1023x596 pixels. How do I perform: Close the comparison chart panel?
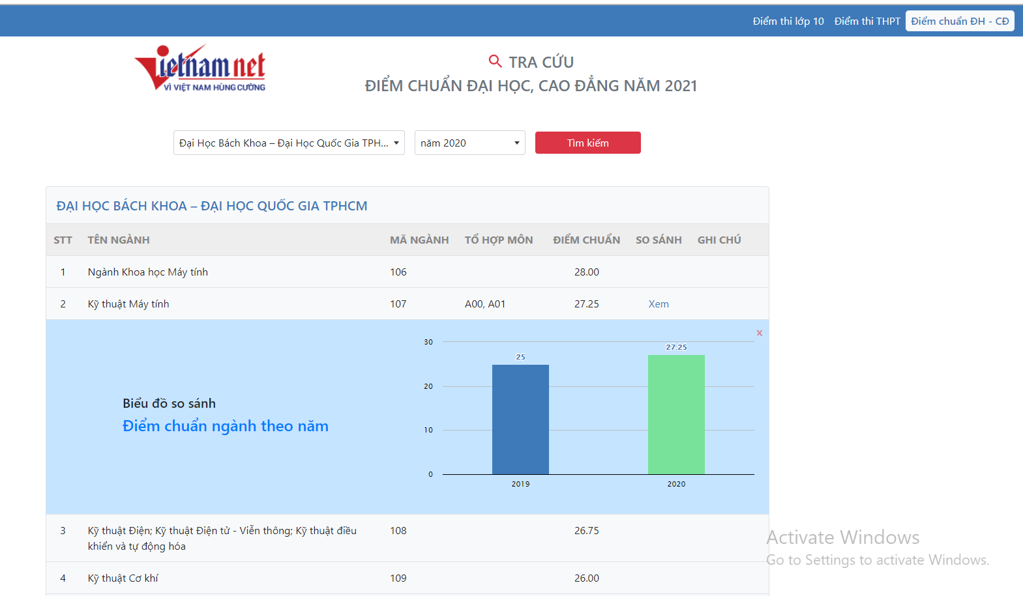pos(759,333)
